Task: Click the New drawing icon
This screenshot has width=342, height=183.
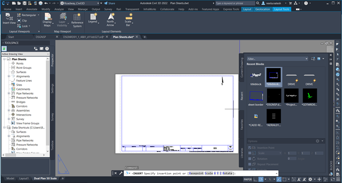Action: coord(14,3)
